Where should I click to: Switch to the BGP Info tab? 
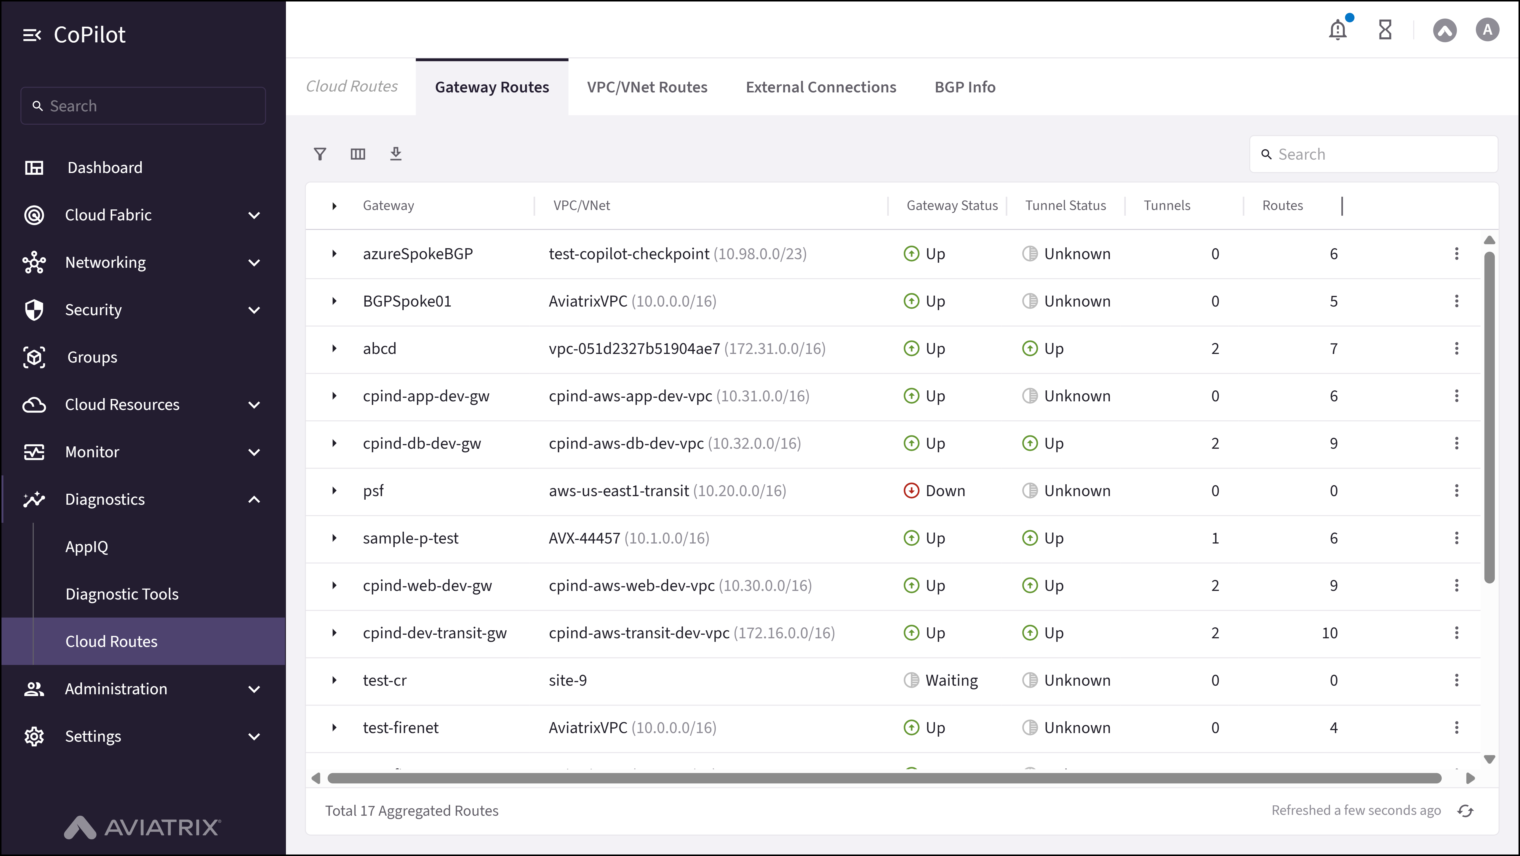pyautogui.click(x=964, y=87)
